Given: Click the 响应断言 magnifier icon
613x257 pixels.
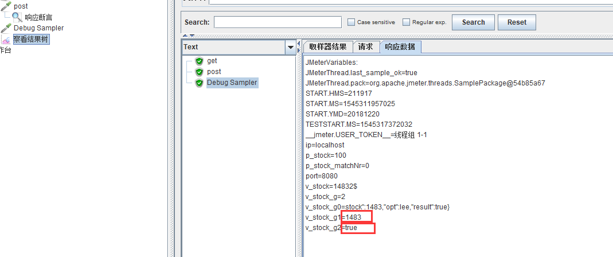Looking at the screenshot, I should pyautogui.click(x=17, y=17).
